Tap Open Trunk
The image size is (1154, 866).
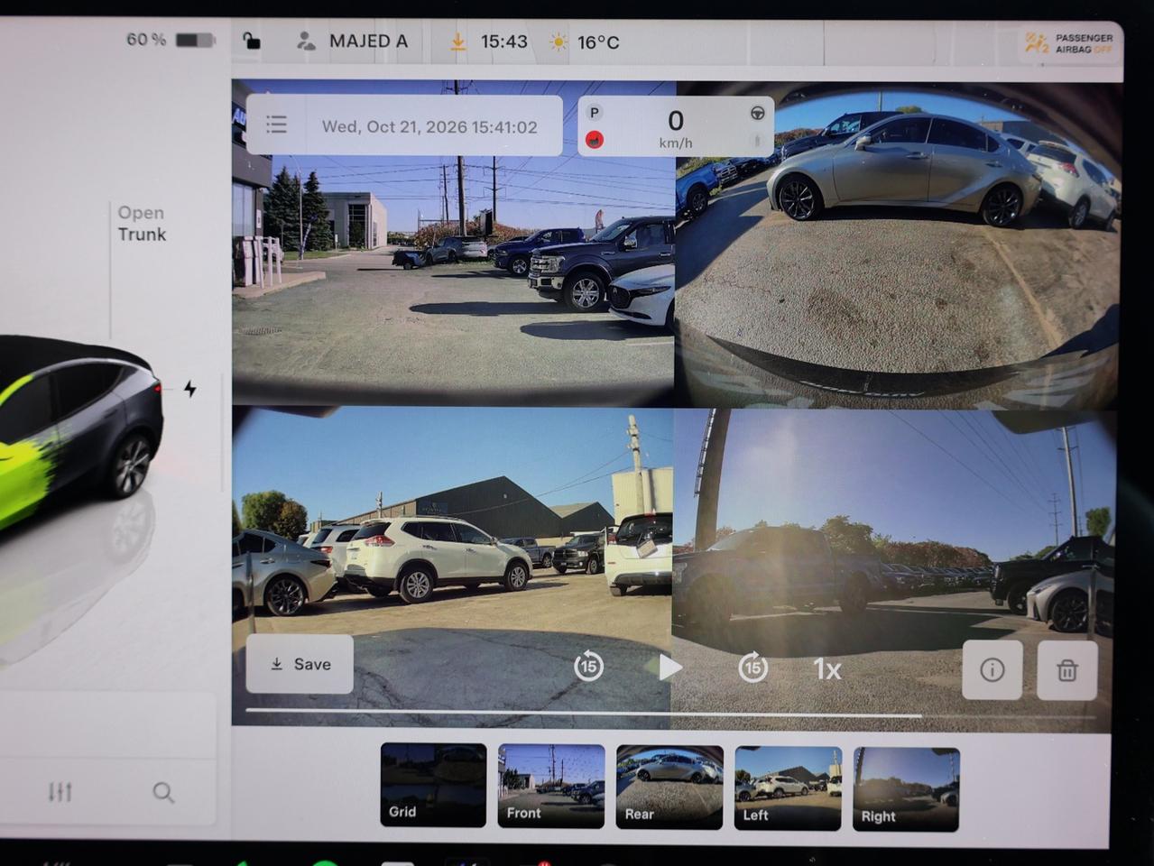click(x=142, y=224)
